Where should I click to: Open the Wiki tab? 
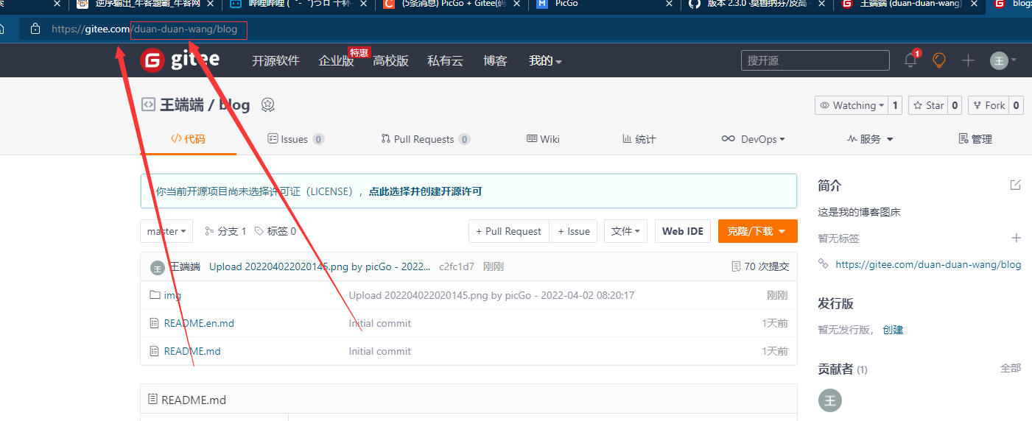pyautogui.click(x=544, y=139)
